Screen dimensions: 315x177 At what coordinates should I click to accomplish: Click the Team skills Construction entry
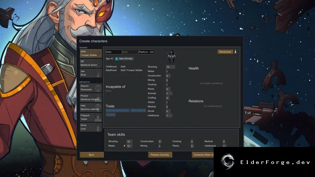click(151, 142)
